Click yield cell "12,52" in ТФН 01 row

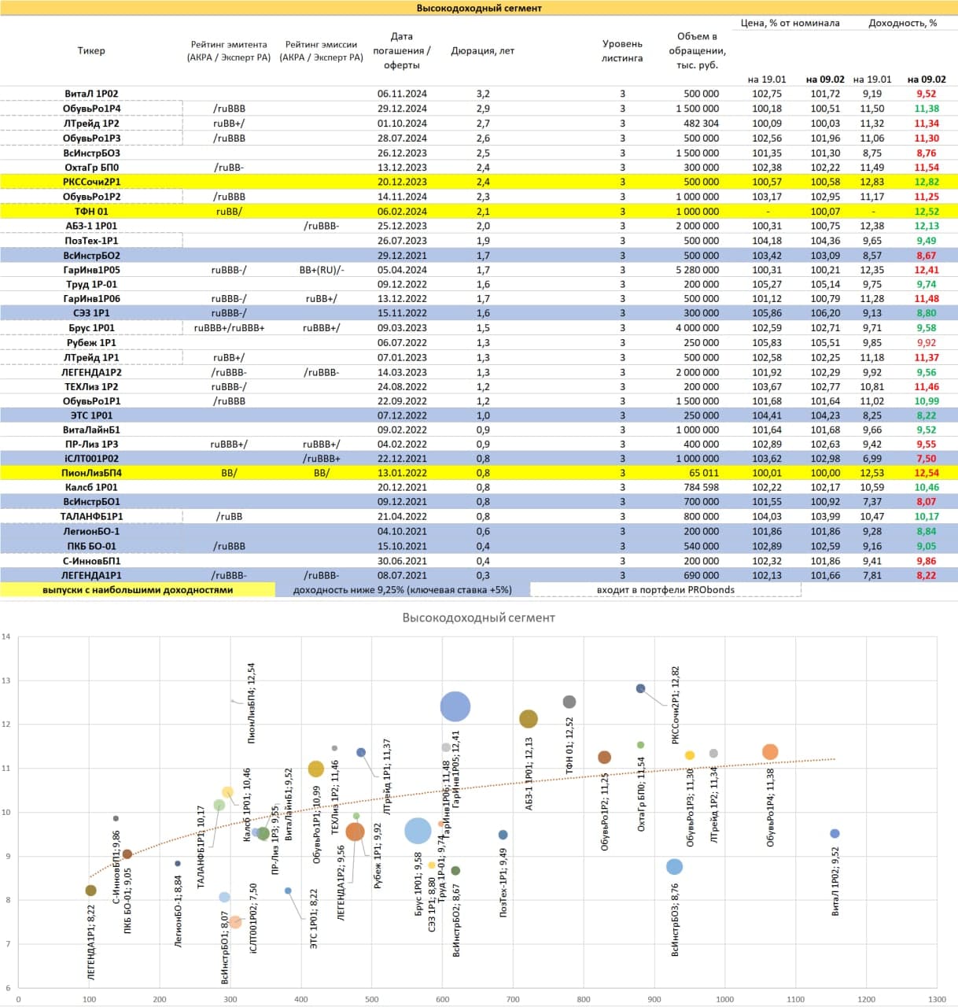926,211
